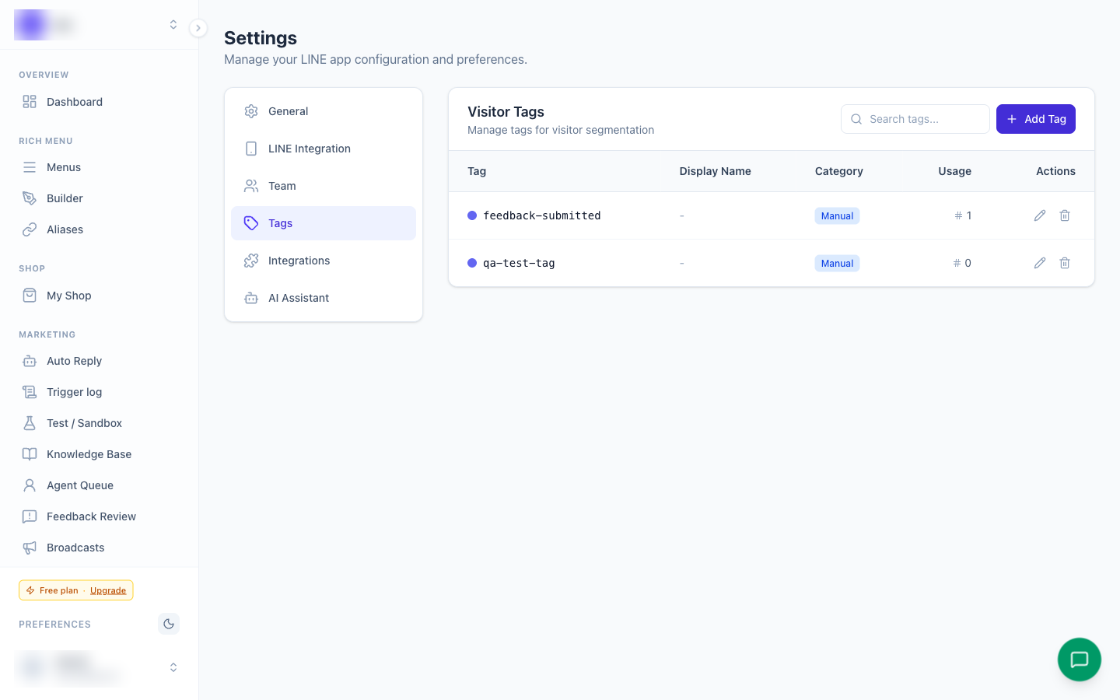This screenshot has width=1120, height=700.
Task: Open the green chat widget button
Action: pyautogui.click(x=1080, y=660)
